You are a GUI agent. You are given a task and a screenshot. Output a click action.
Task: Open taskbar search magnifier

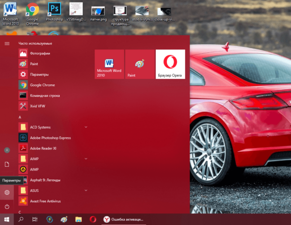click(21, 220)
